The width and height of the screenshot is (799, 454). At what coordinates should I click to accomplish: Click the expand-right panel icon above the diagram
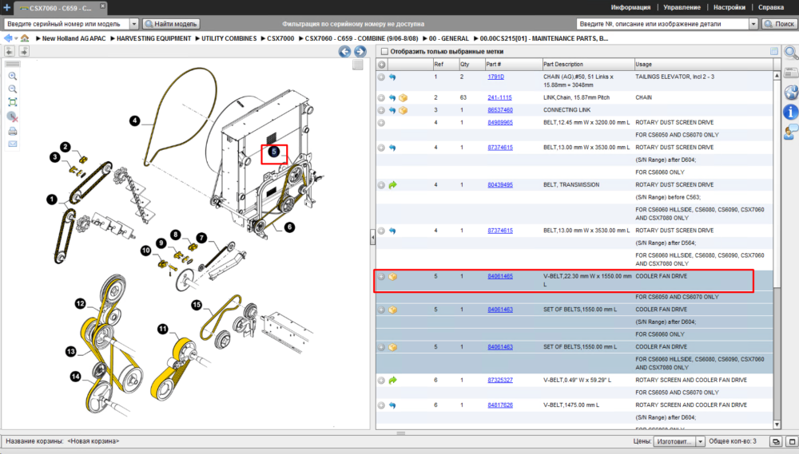[24, 51]
